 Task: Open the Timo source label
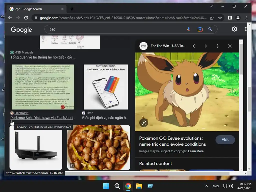click(88, 113)
